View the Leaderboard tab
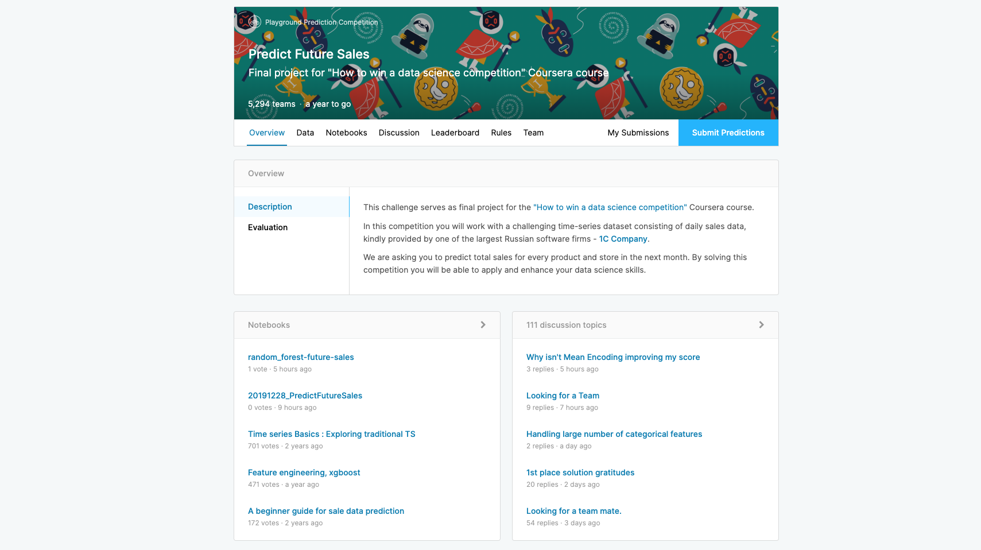Viewport: 981px width, 550px height. 455,133
